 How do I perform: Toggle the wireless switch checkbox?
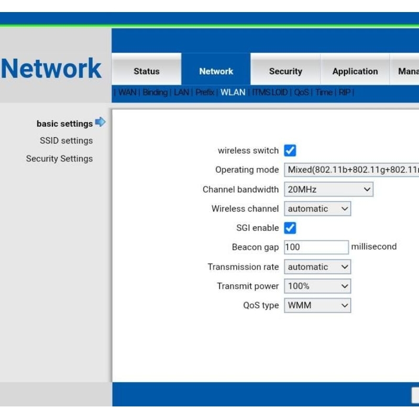290,151
